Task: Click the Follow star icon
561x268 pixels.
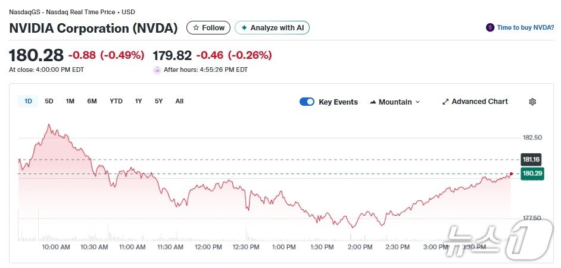Action: pos(196,28)
